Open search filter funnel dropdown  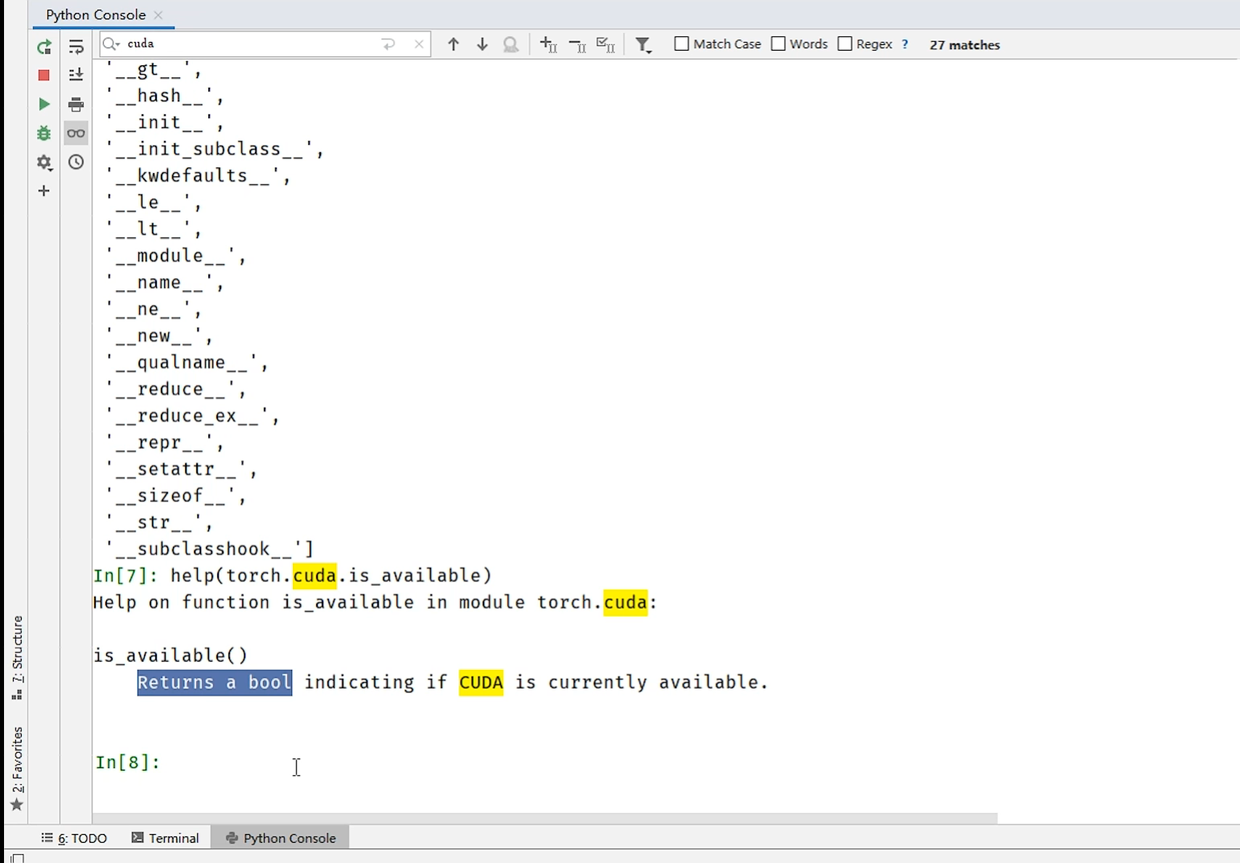(643, 44)
